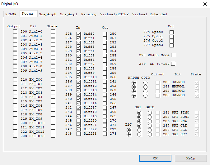
Task: Toggle Output checkbox for bit 223 EX_IO13
Action: tap(15, 136)
